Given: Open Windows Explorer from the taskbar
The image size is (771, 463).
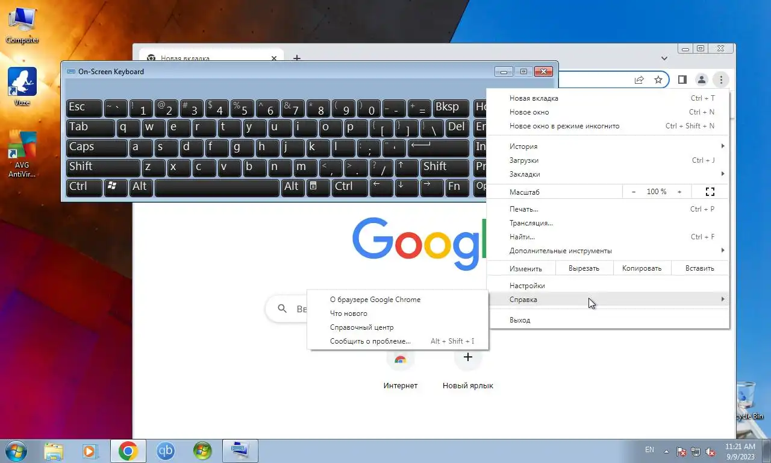Looking at the screenshot, I should coord(54,451).
